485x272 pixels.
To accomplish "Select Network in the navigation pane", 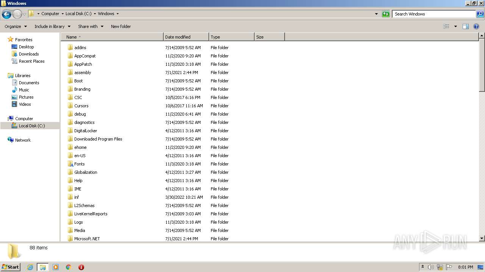I will [x=23, y=140].
